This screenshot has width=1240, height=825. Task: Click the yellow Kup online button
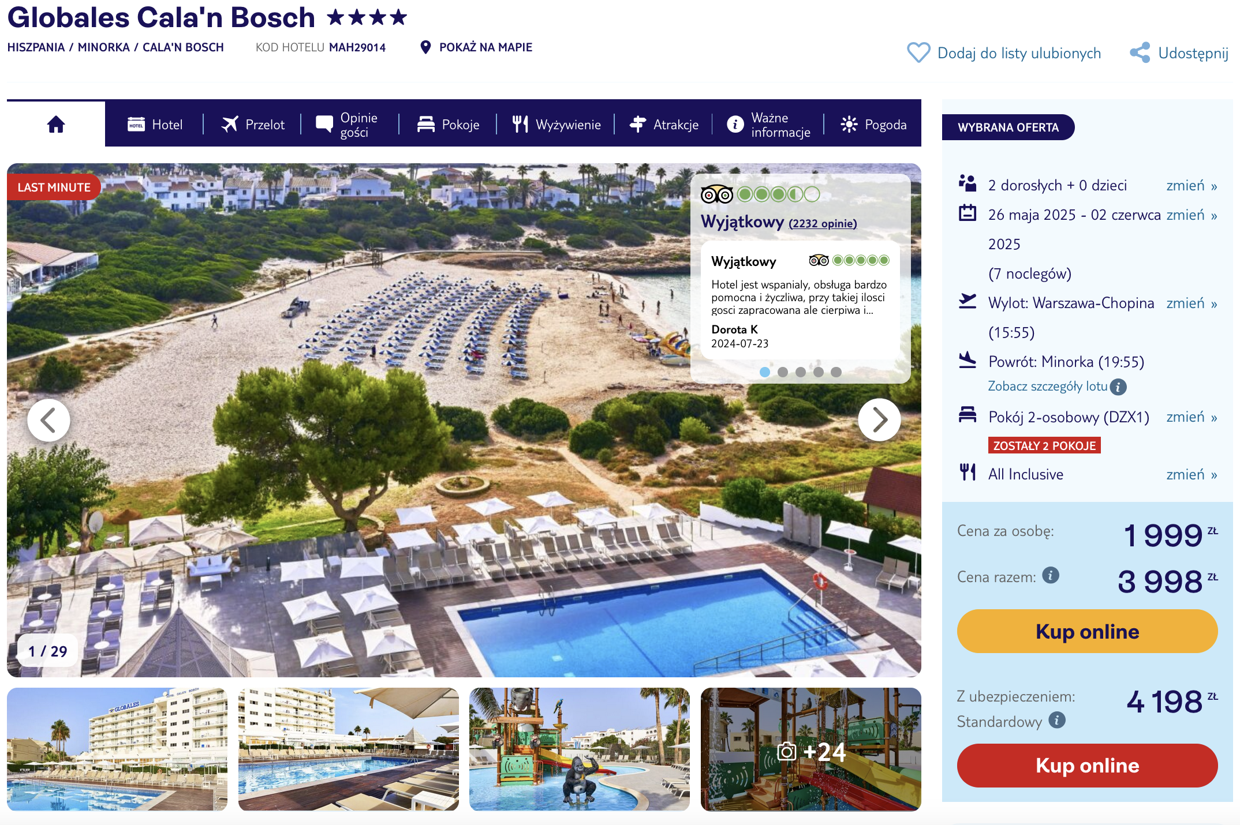click(1087, 631)
